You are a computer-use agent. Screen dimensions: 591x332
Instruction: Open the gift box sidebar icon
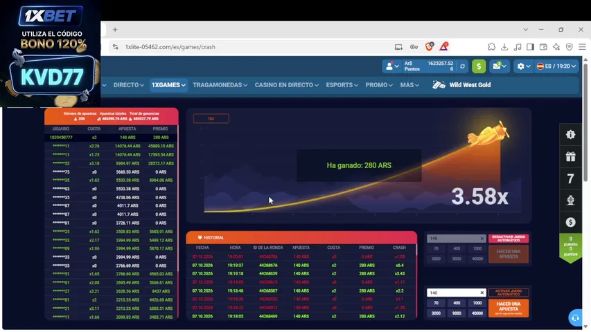(x=570, y=156)
